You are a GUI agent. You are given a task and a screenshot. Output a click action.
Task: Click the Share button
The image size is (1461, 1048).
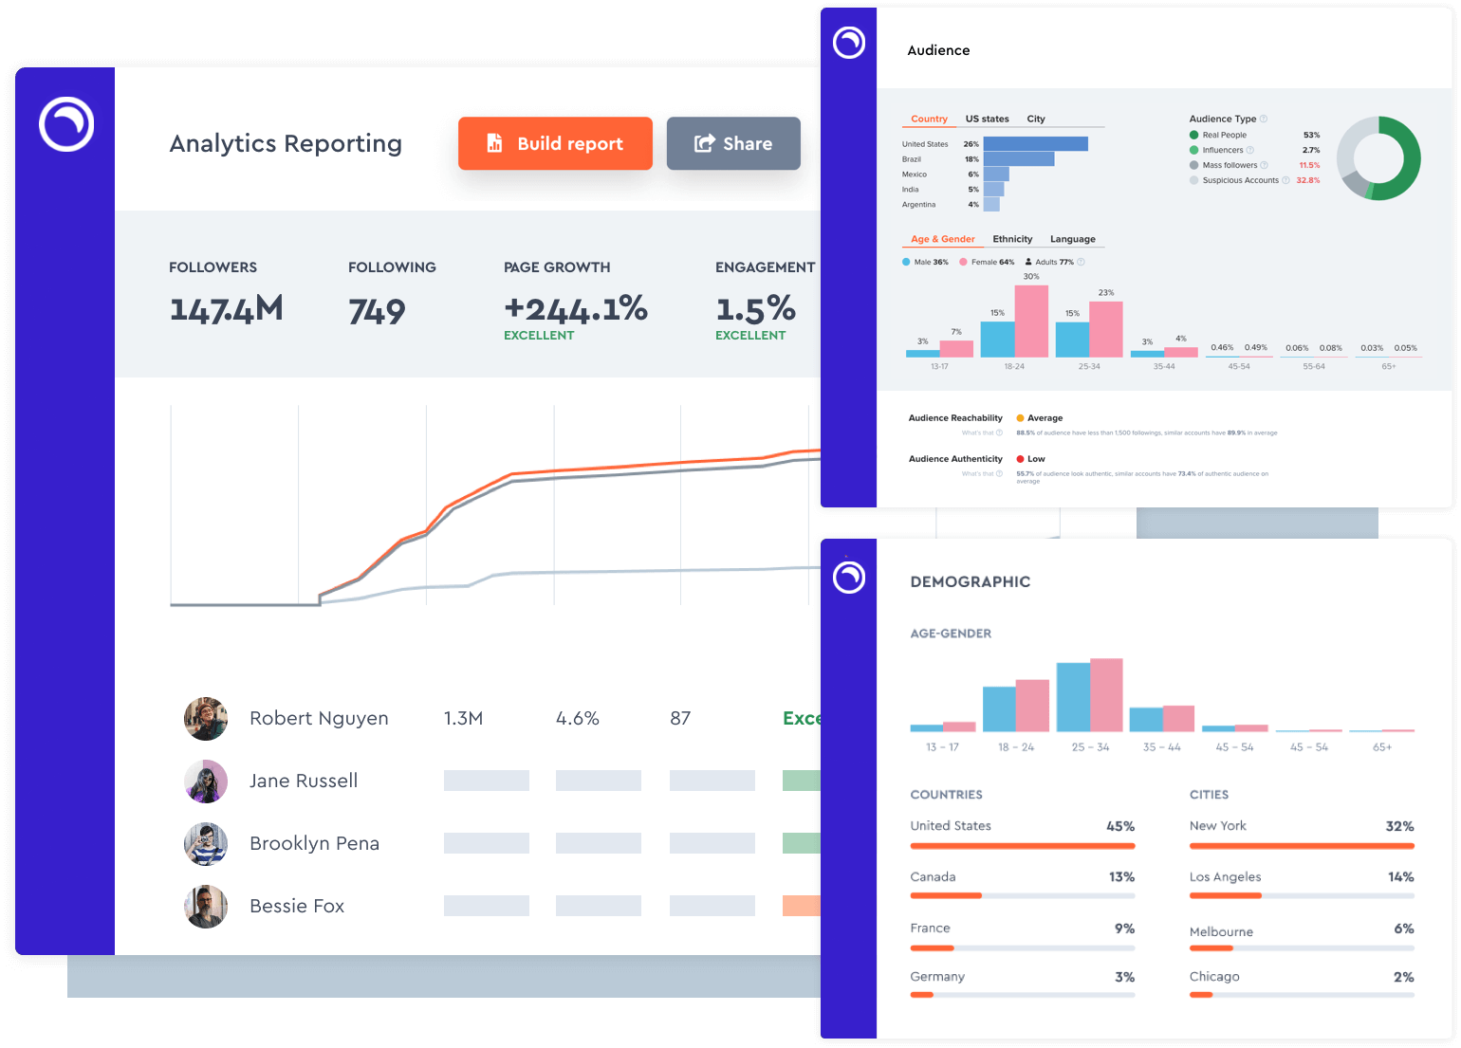(733, 143)
